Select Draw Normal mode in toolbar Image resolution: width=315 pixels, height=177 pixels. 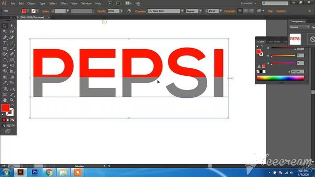4,126
